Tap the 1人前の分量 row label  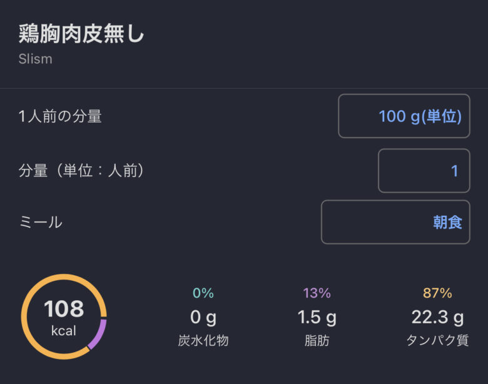coord(60,116)
